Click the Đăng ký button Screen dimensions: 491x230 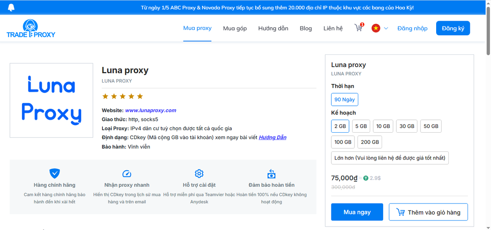(453, 28)
